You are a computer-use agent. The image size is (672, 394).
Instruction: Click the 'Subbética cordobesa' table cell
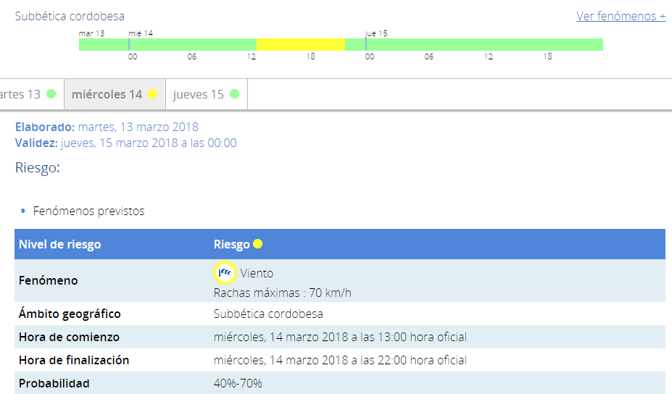268,314
